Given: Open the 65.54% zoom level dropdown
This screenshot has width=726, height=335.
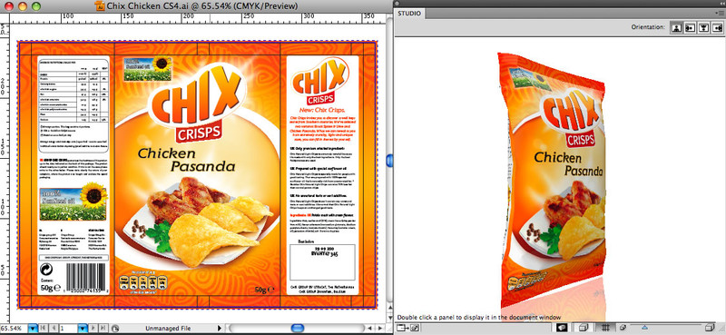Looking at the screenshot, I should point(33,328).
